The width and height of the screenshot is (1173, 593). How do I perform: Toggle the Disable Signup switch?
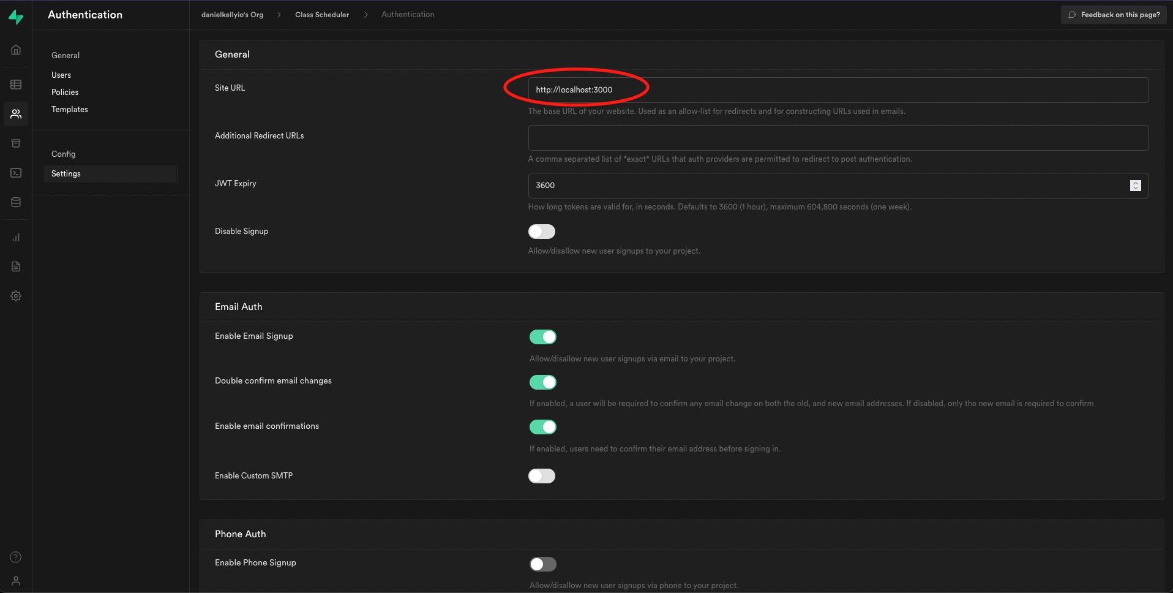point(541,232)
